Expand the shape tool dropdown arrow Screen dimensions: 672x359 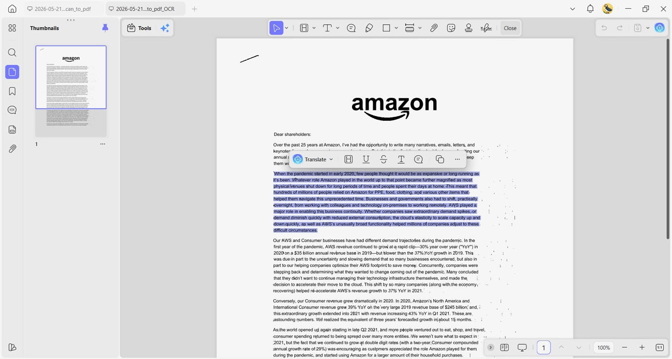pos(396,28)
